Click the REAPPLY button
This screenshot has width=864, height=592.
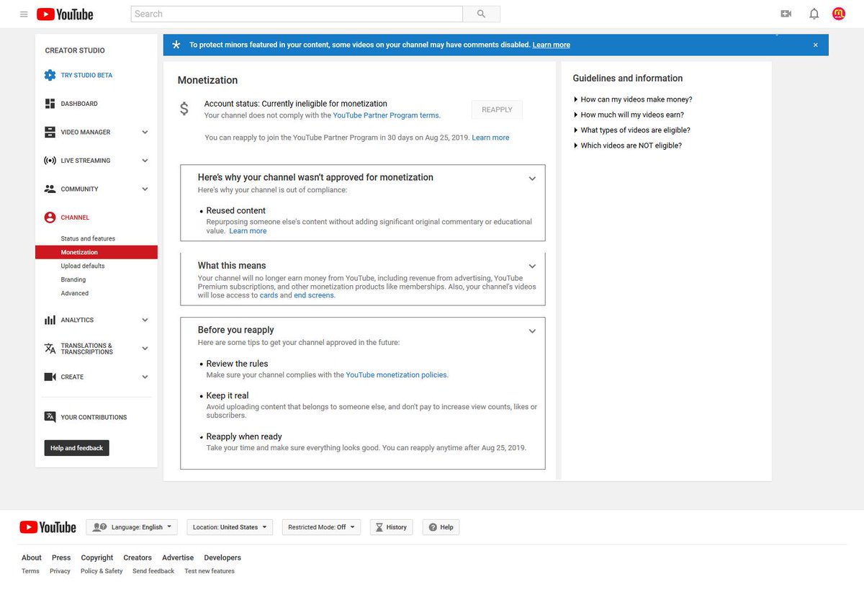497,109
